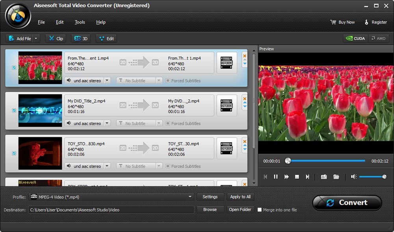This screenshot has width=394, height=232.
Task: Open the Edit menu
Action: coord(59,22)
